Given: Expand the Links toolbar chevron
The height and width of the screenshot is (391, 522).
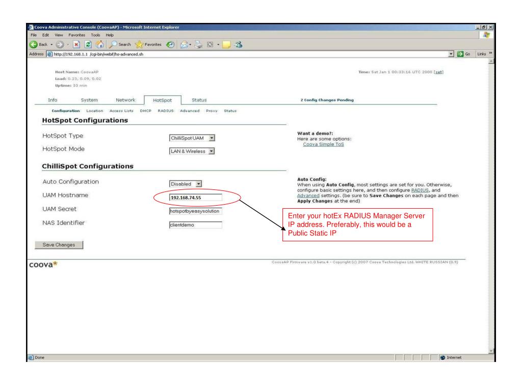Looking at the screenshot, I should [490, 53].
